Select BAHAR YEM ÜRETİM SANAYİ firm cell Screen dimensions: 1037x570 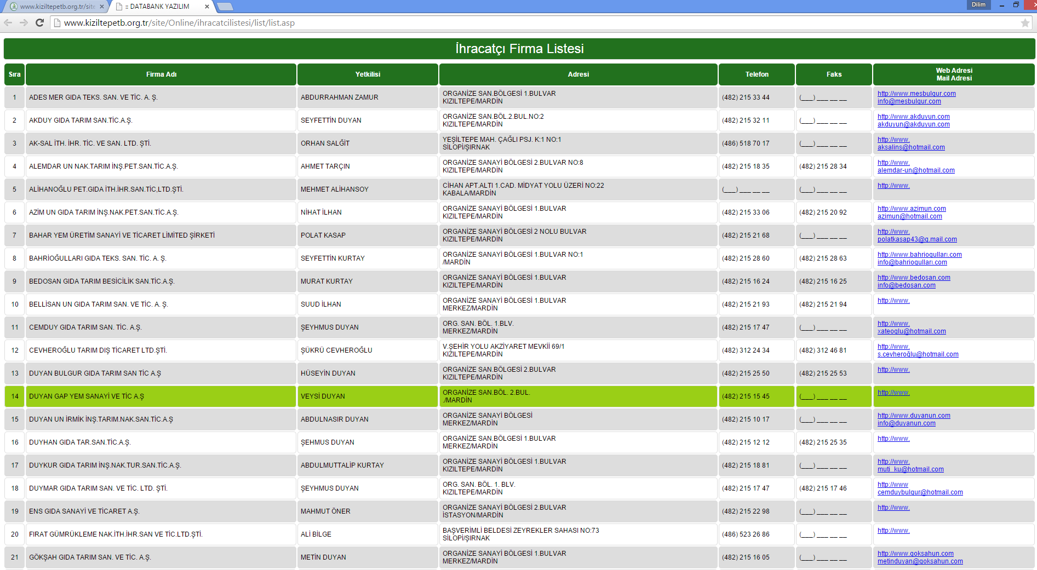click(161, 235)
